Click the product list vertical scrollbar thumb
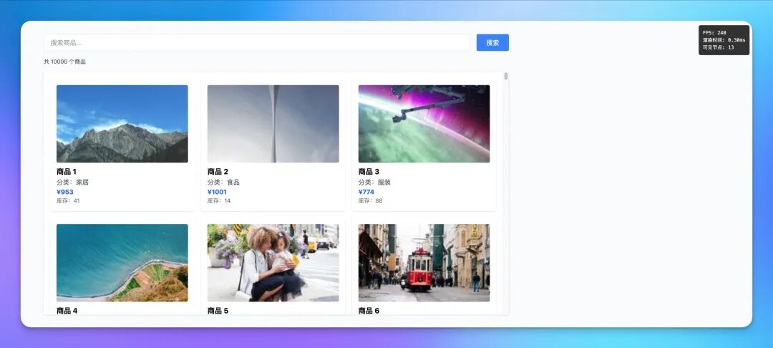This screenshot has width=773, height=348. coord(506,76)
